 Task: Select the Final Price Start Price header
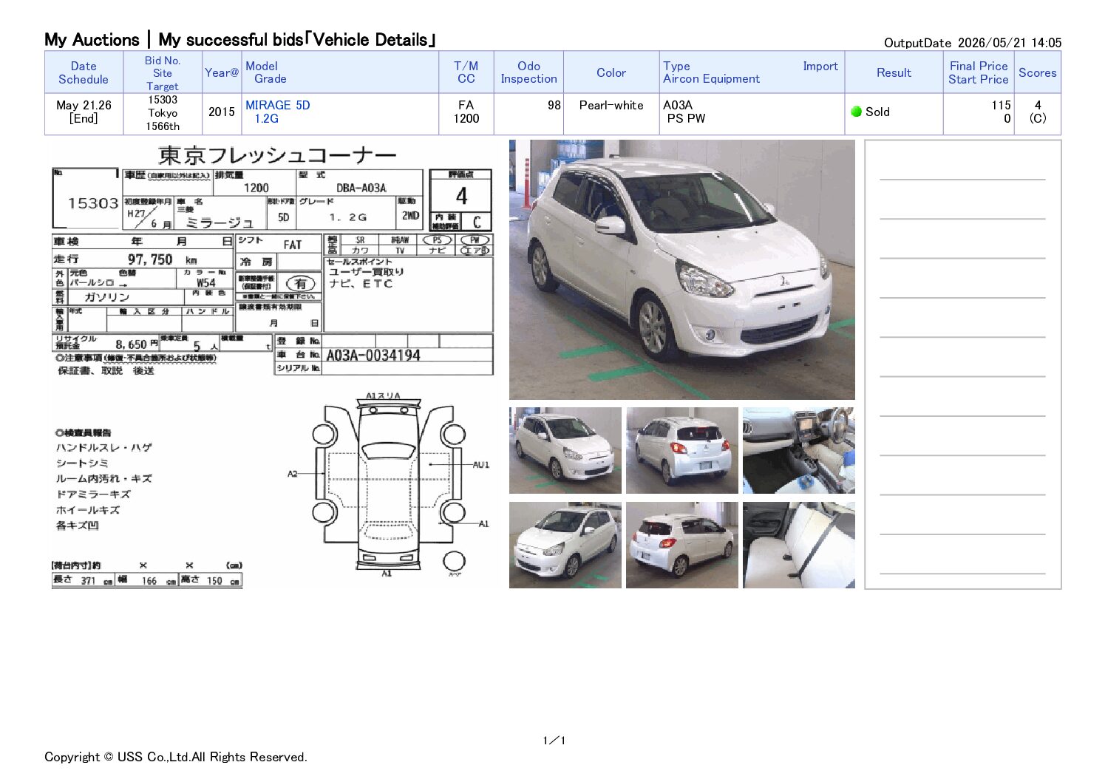pos(979,72)
